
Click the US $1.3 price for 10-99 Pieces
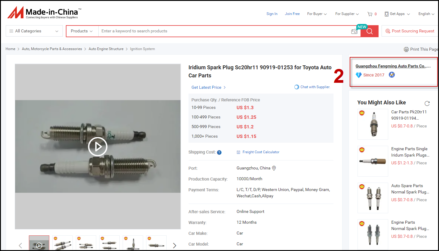tap(245, 108)
